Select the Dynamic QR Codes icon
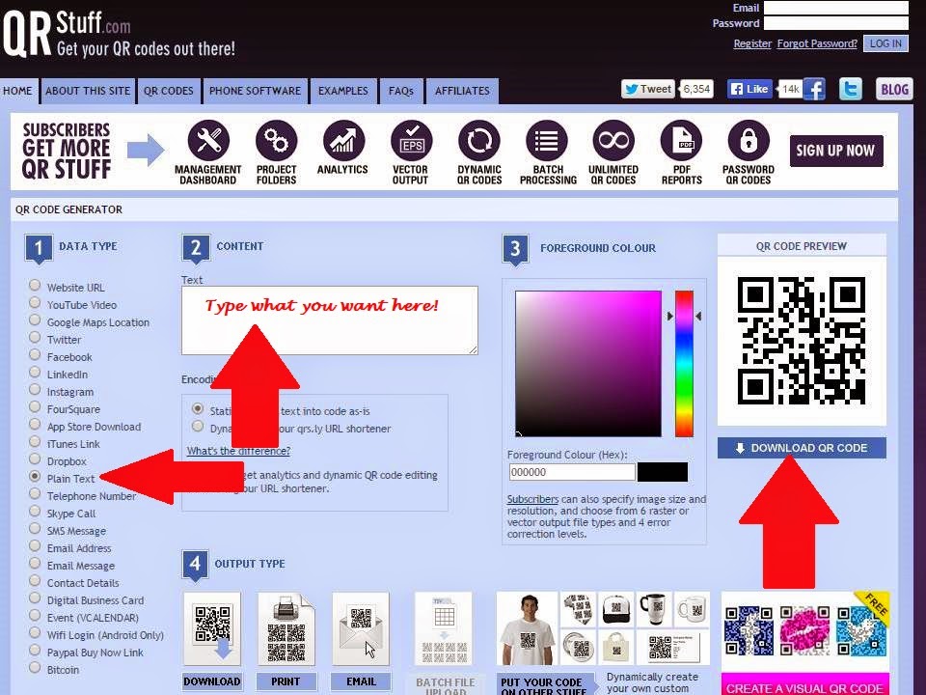Image resolution: width=926 pixels, height=695 pixels. 479,141
